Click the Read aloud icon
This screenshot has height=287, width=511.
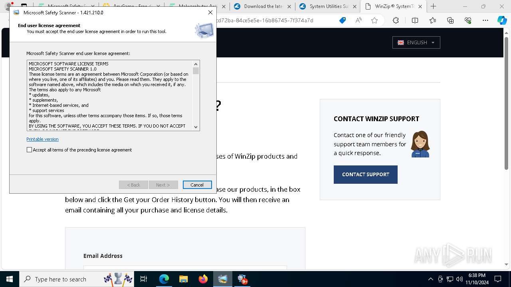coord(358,20)
